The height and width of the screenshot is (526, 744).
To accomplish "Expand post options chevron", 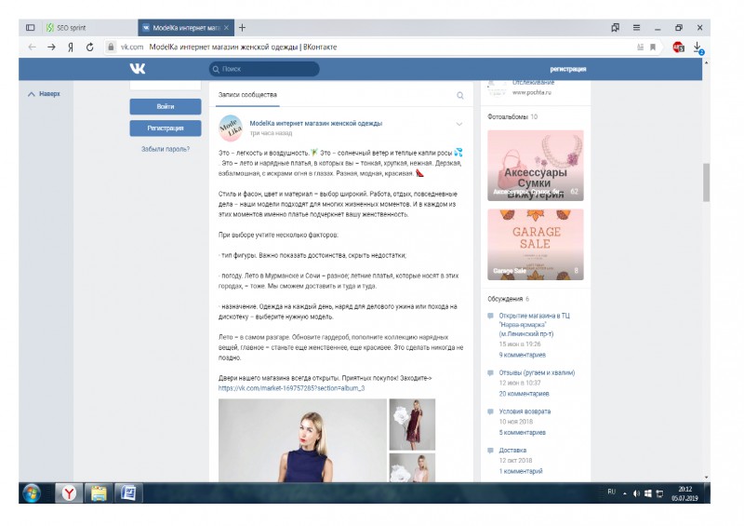I will 459,124.
